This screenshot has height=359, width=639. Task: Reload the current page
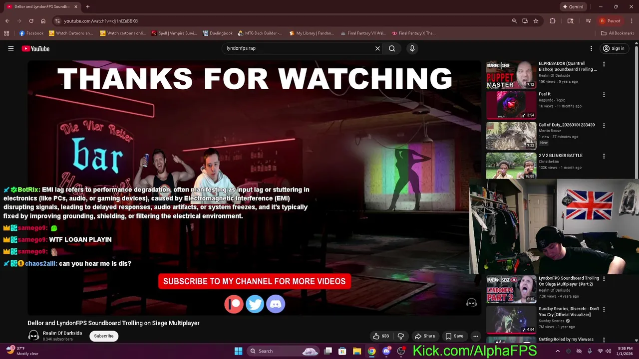[x=31, y=21]
